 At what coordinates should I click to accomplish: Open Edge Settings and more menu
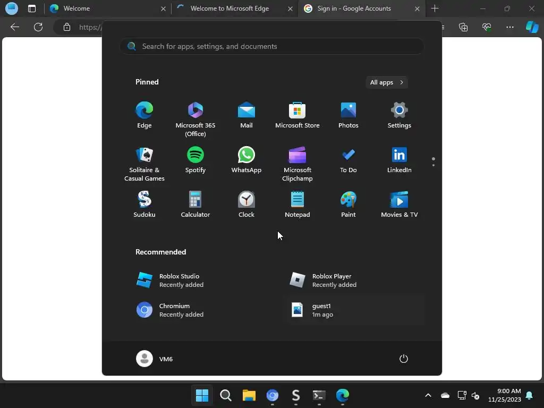point(509,27)
